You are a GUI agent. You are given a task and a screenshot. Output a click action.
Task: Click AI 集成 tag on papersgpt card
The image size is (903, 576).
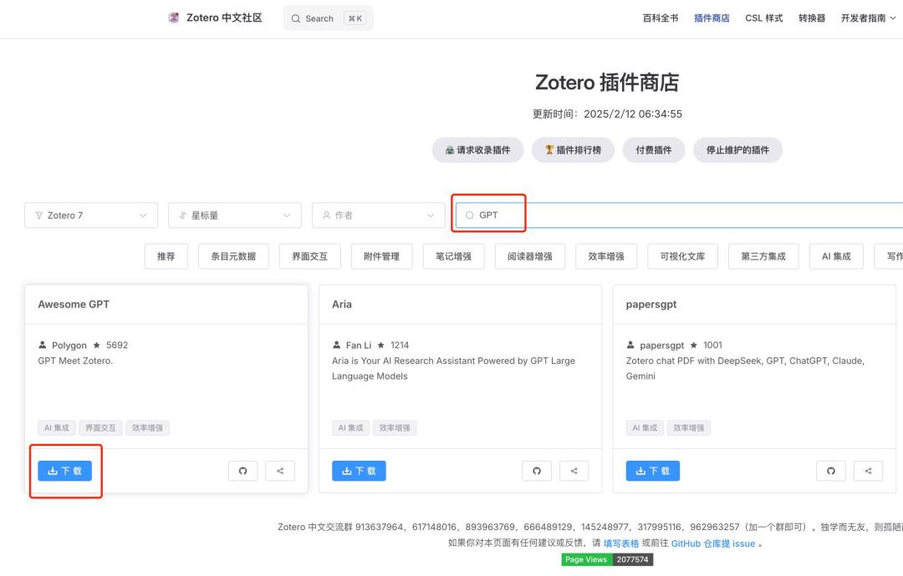click(x=645, y=427)
